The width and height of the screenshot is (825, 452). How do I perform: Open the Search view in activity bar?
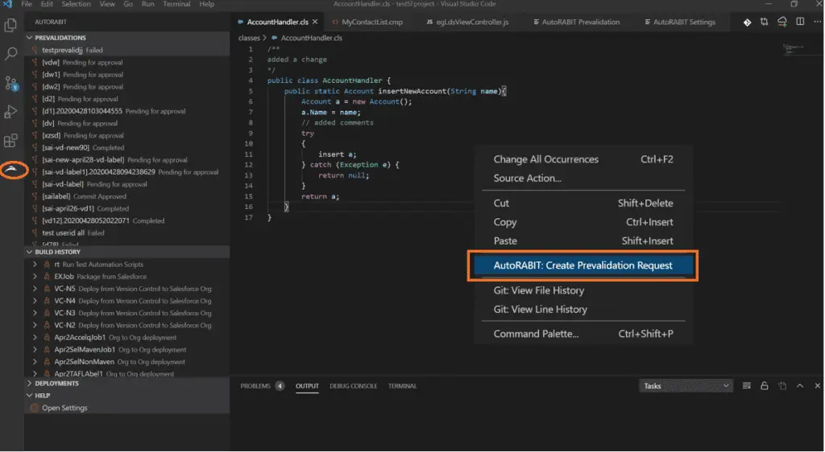coord(10,54)
